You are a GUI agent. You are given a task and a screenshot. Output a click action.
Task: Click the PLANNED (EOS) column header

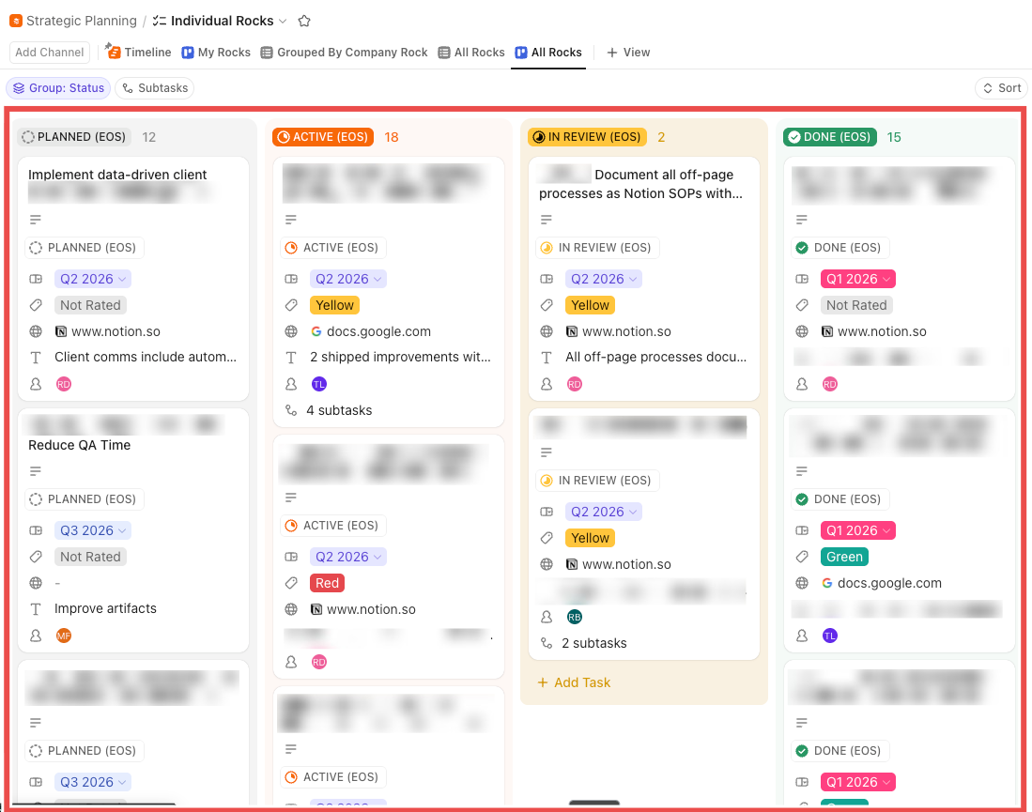[74, 137]
